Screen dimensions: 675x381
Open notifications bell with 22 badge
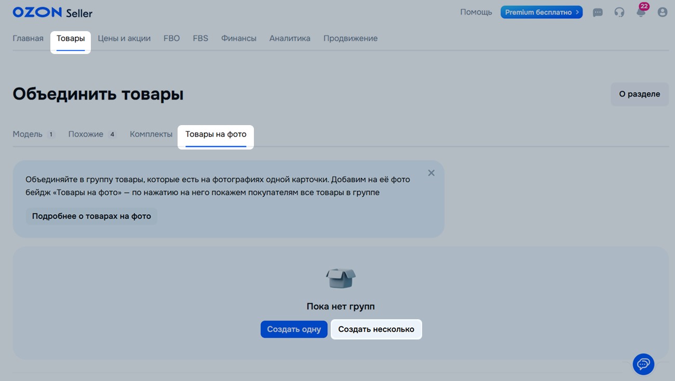(x=641, y=12)
